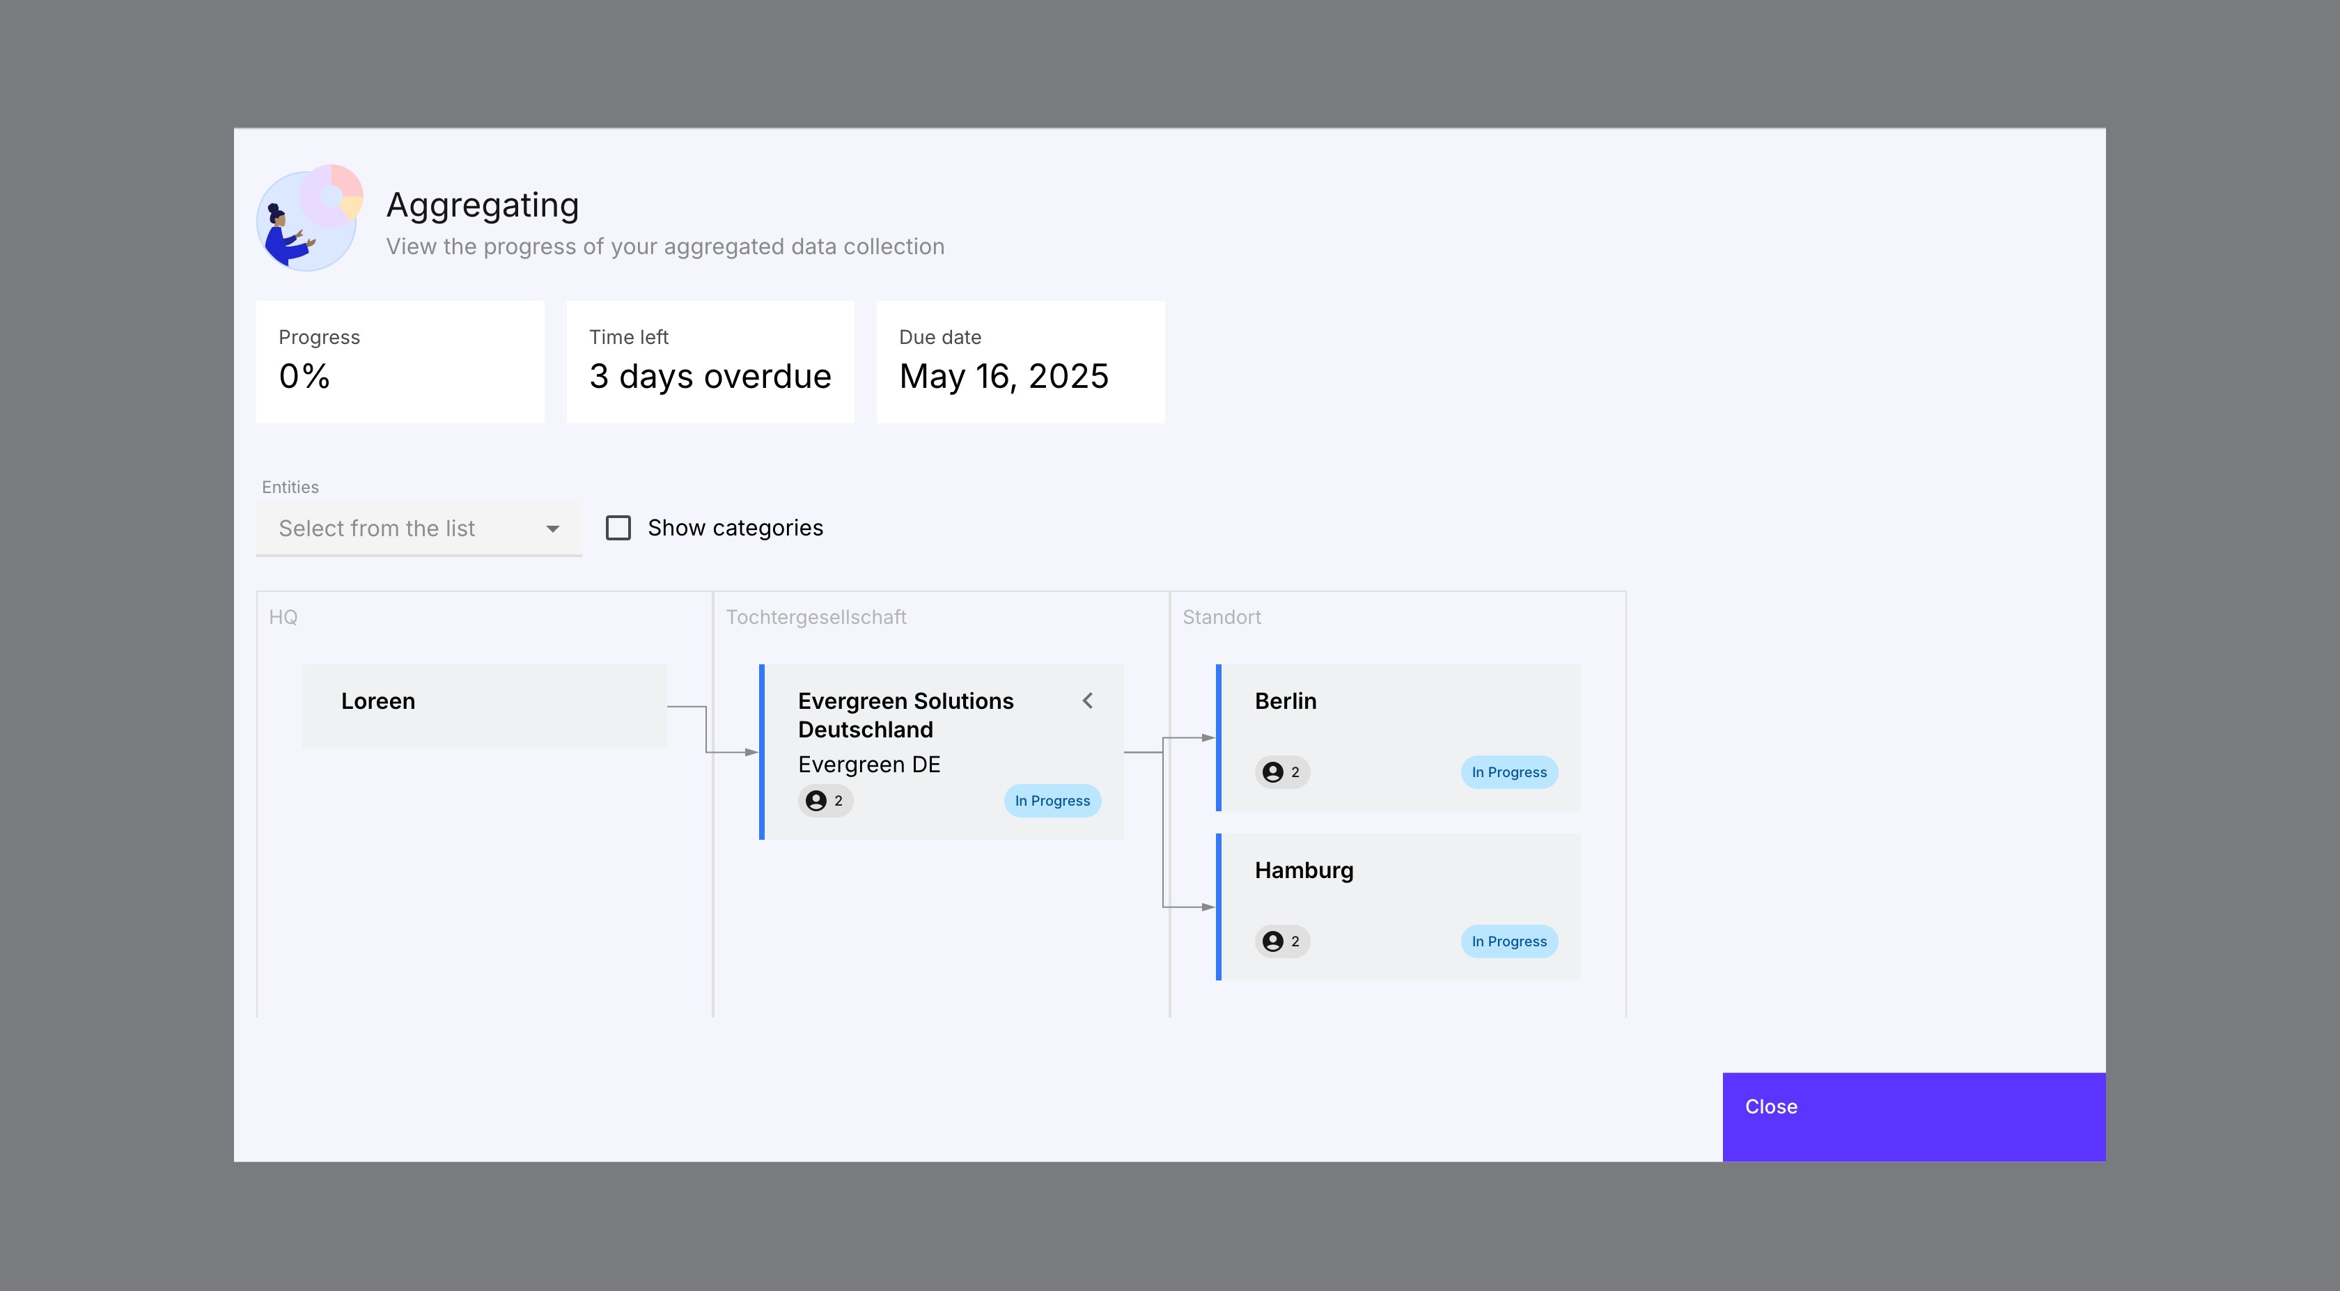Click In Progress badge on Hamburg card
This screenshot has width=2340, height=1291.
coord(1509,941)
